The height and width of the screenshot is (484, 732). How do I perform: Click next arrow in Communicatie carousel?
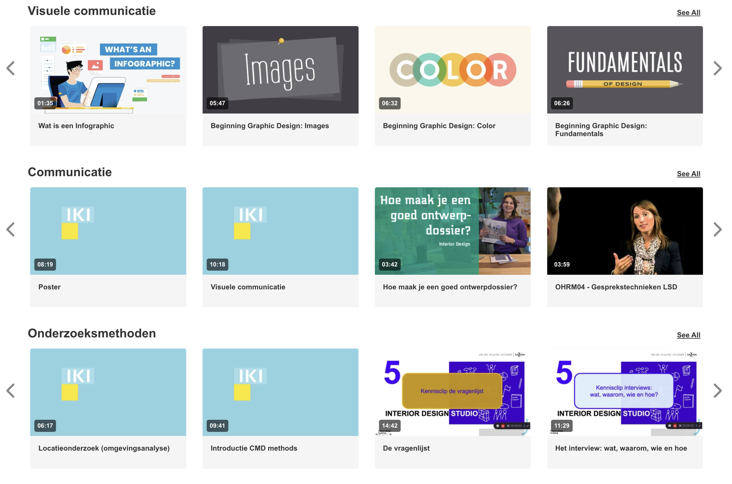coord(717,229)
